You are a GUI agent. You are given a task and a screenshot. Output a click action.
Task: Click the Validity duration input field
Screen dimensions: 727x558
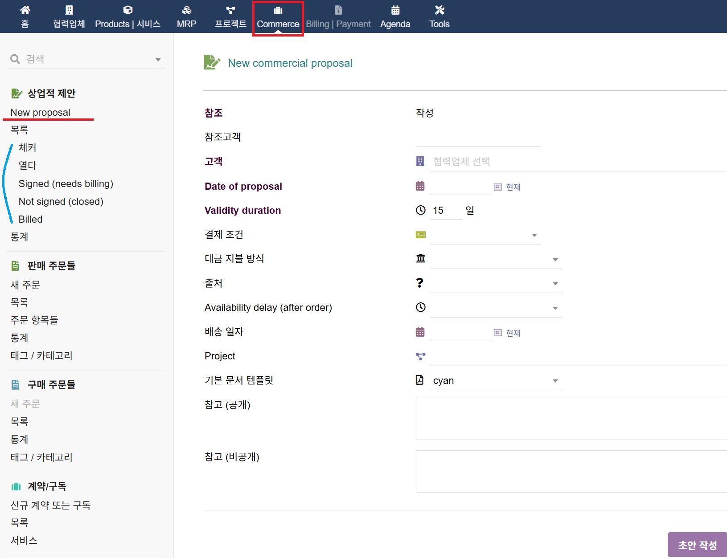[445, 211]
